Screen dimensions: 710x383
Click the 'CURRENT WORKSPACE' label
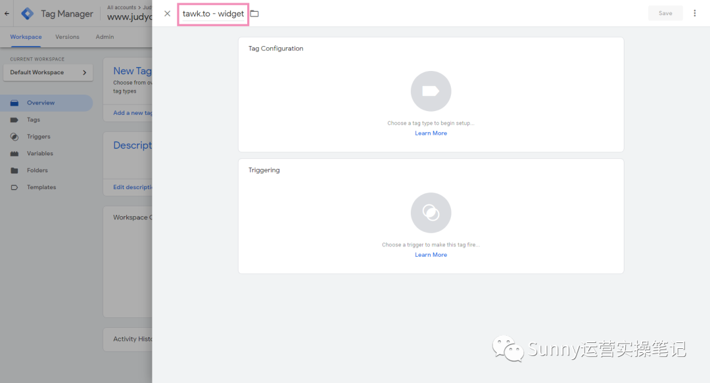click(37, 59)
